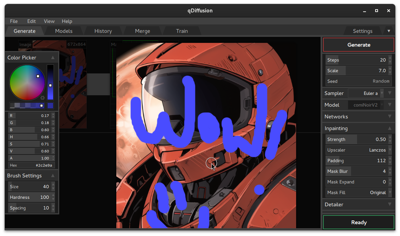Switch to the Models tab
Image resolution: width=400 pixels, height=236 pixels.
[x=64, y=31]
